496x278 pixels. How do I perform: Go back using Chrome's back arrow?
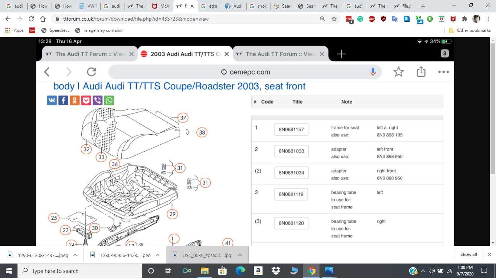[8, 19]
